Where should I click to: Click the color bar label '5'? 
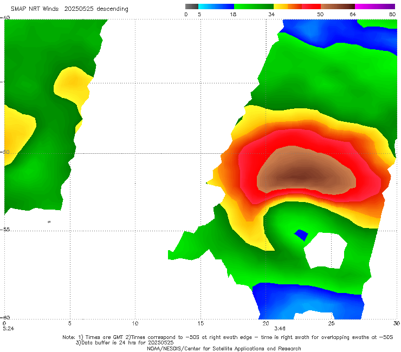[x=199, y=15]
